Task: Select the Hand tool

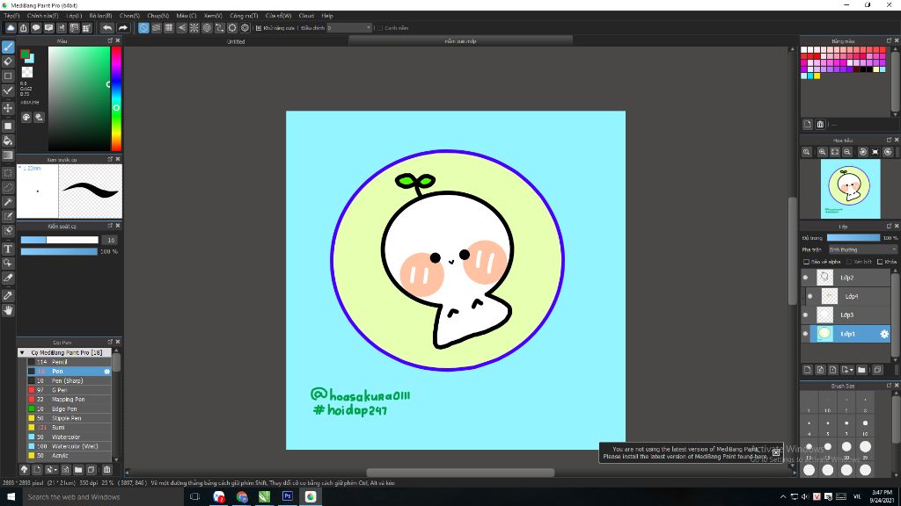Action: pos(8,310)
